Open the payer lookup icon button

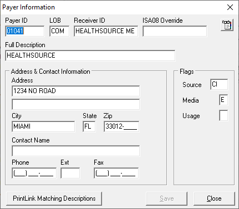point(227,25)
